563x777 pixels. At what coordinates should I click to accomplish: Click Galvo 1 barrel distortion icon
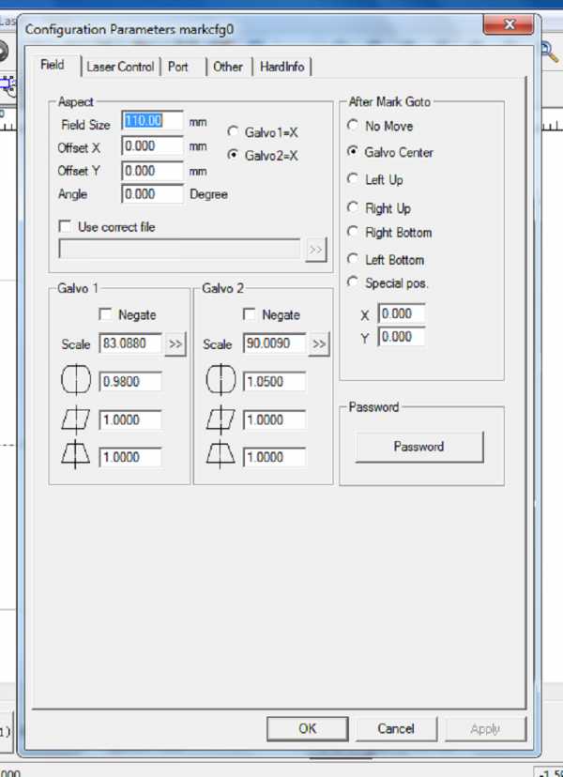coord(76,380)
